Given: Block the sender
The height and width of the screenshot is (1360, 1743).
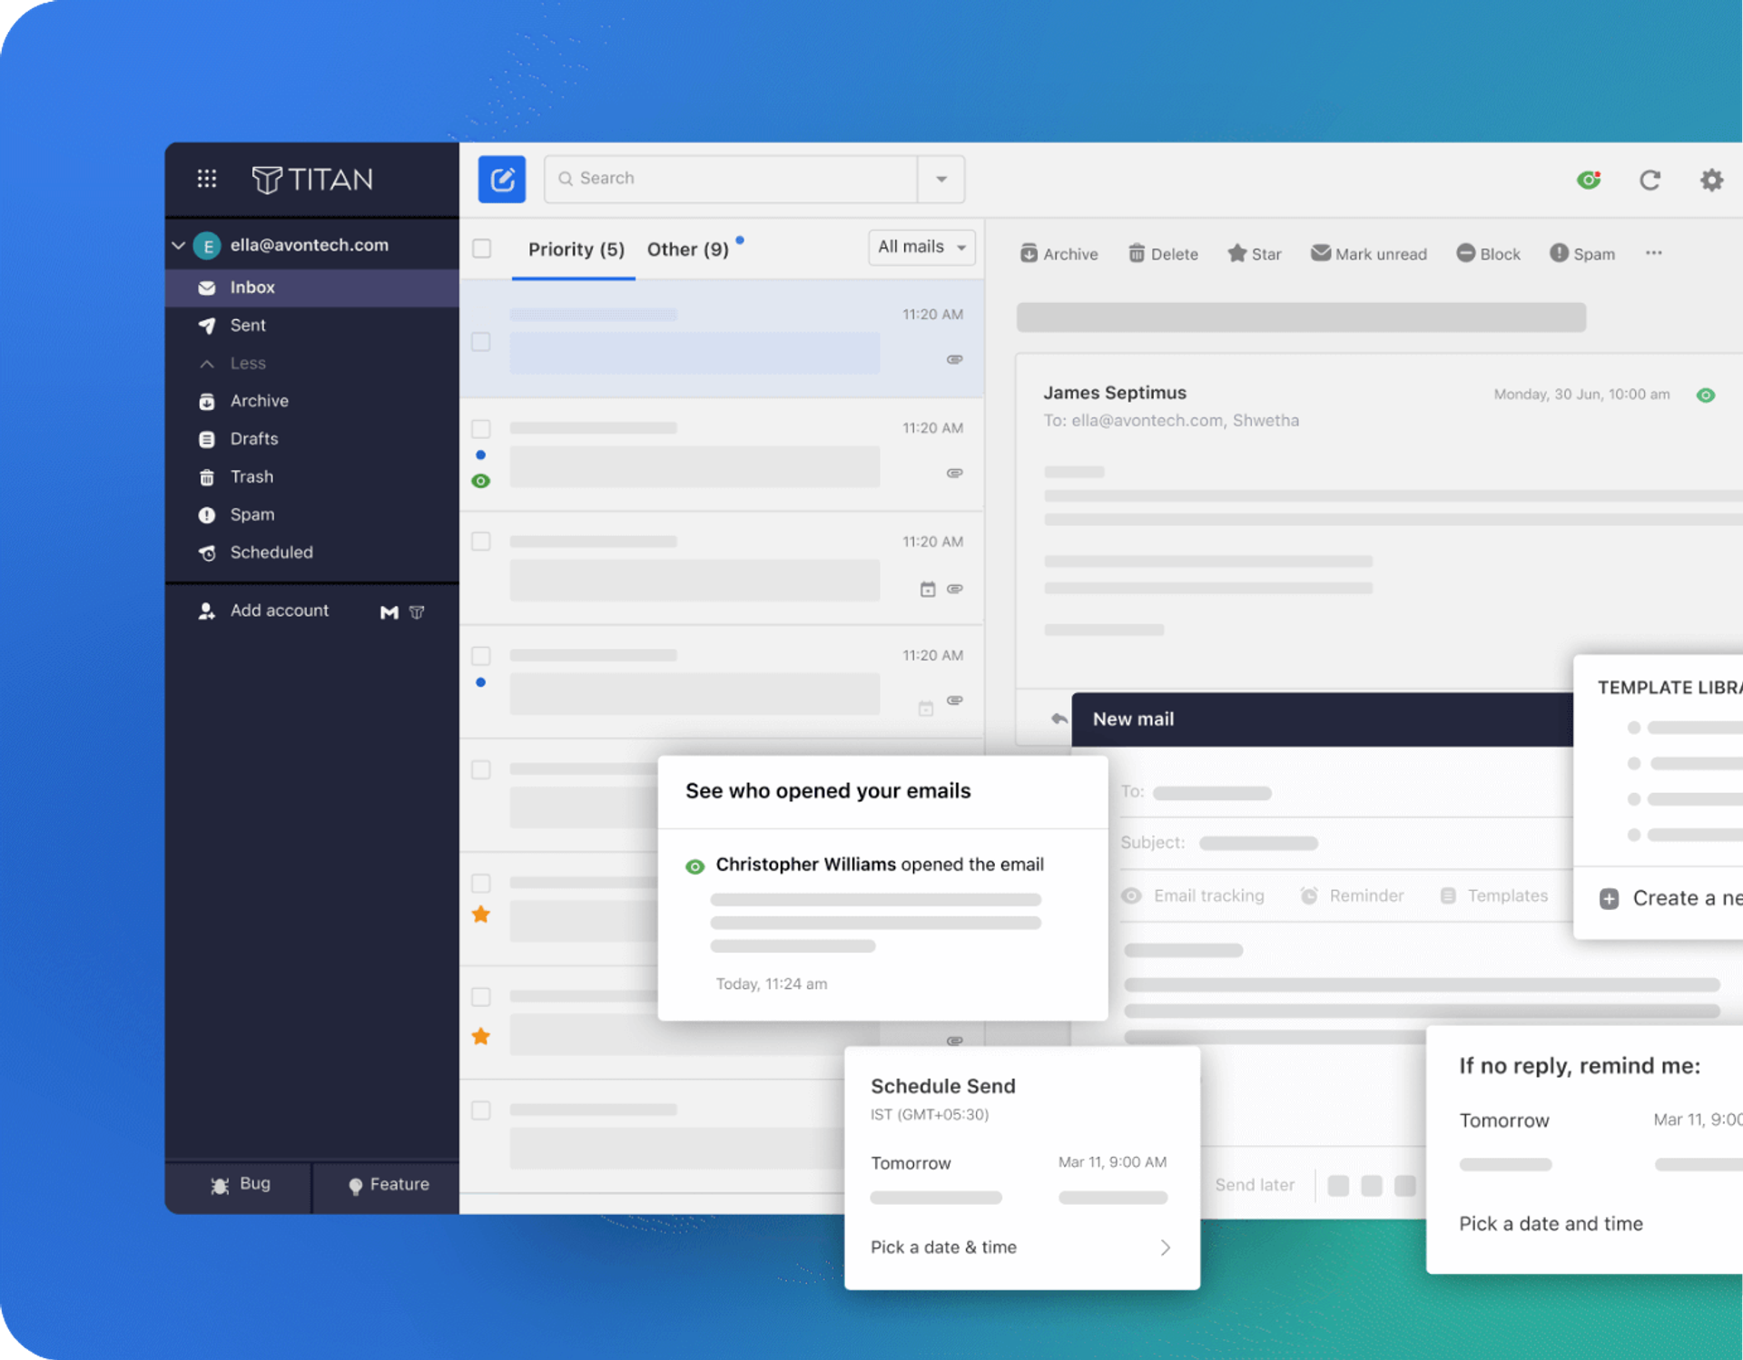Looking at the screenshot, I should point(1488,254).
